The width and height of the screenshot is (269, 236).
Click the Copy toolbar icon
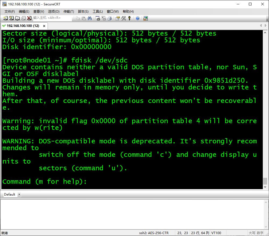pos(78,18)
